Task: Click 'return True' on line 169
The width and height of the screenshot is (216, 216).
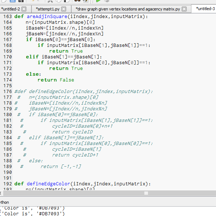Action: pyautogui.click(x=66, y=51)
